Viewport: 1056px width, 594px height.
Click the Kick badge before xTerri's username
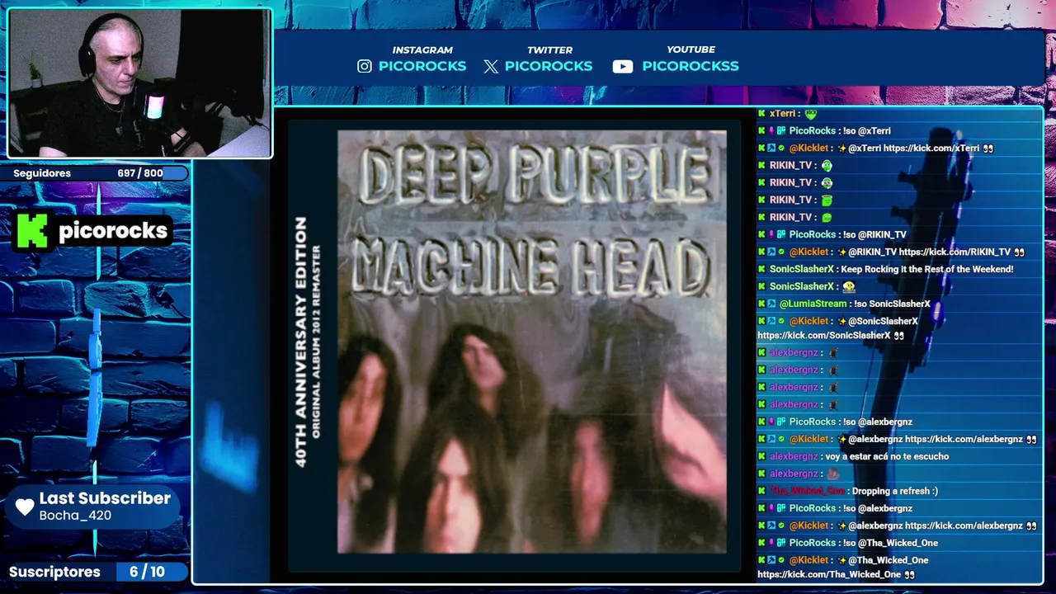point(762,114)
